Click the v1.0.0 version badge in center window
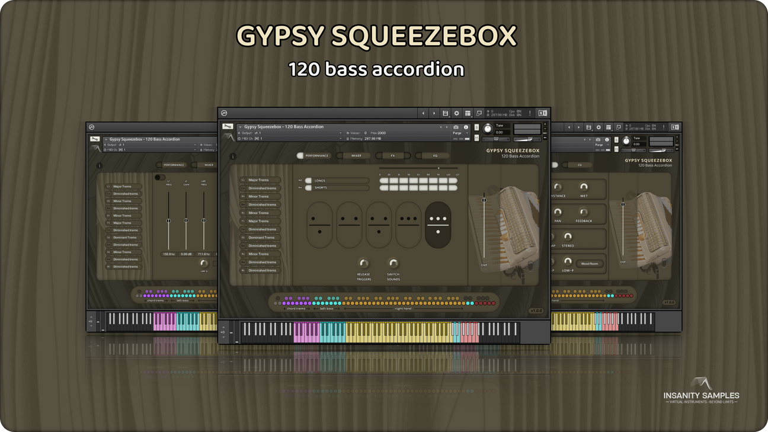 pyautogui.click(x=536, y=311)
